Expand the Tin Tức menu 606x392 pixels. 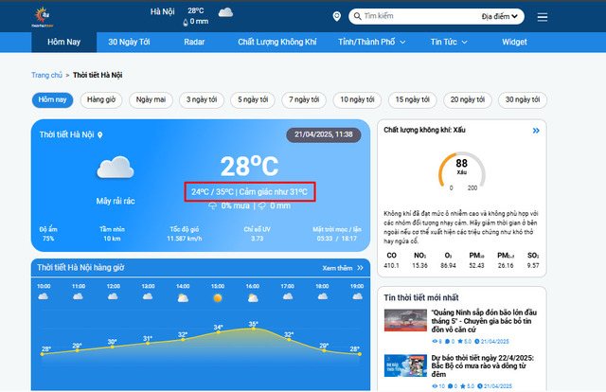coord(449,42)
